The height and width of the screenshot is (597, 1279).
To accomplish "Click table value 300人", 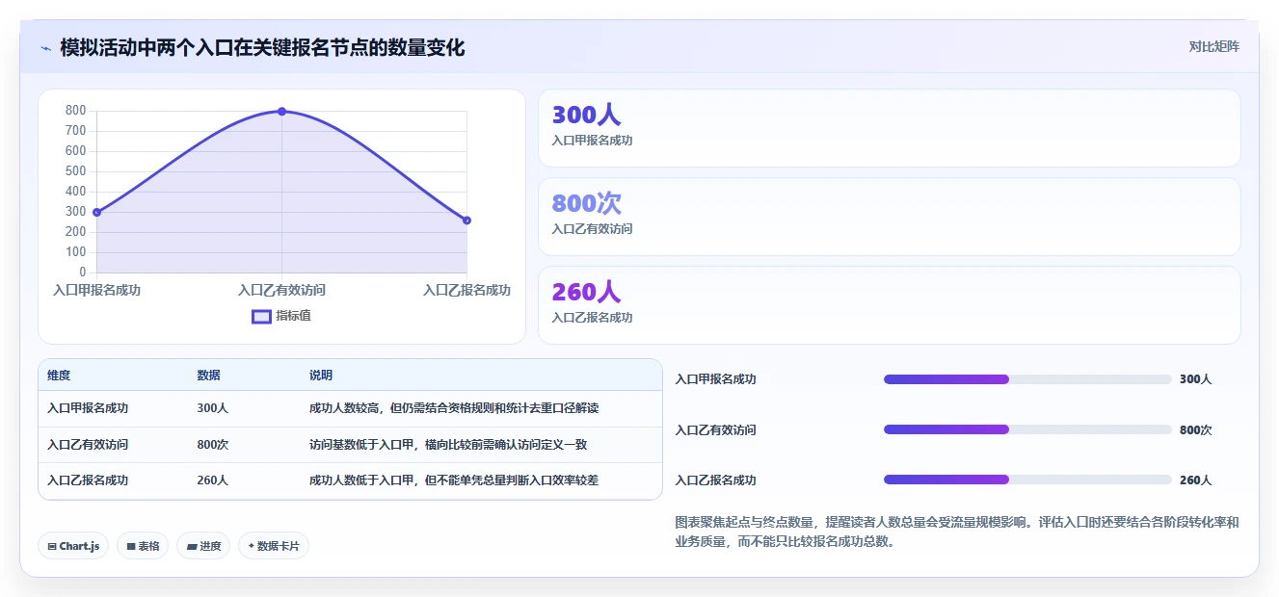I will 212,408.
